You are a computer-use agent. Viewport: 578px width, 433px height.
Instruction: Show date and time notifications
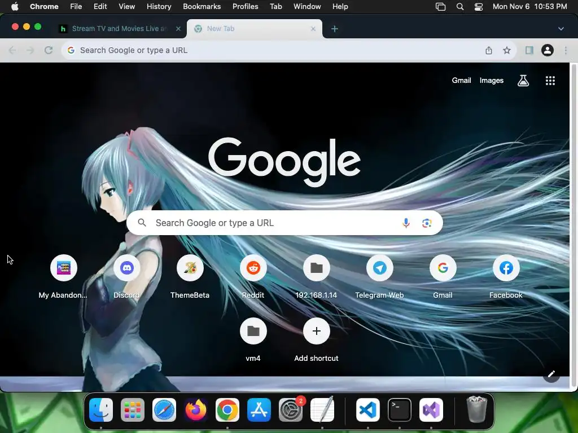[529, 7]
